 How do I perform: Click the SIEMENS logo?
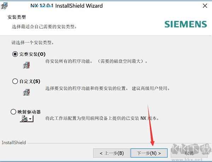click(x=185, y=24)
